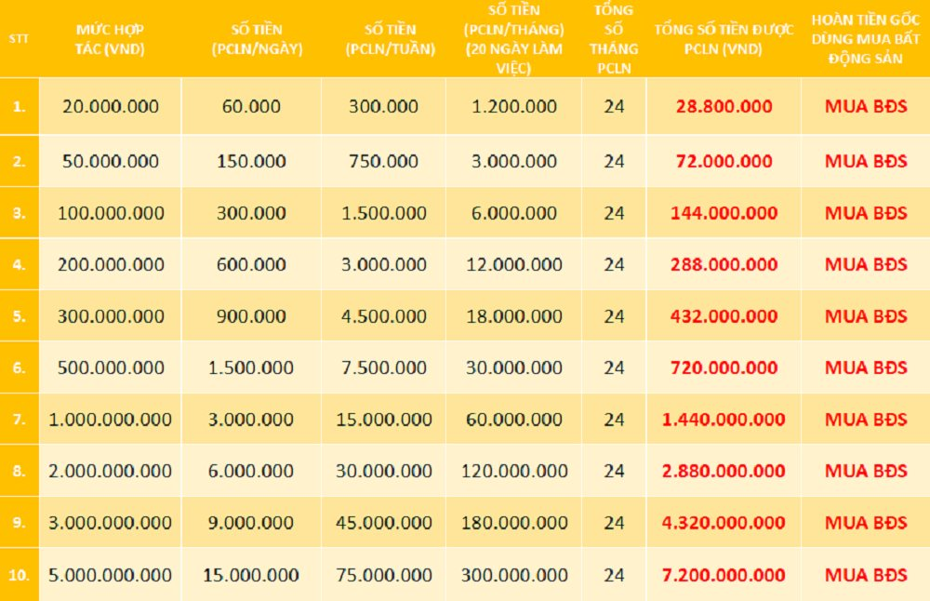Select the red total 1.440.000.000
This screenshot has width=930, height=601.
724,420
